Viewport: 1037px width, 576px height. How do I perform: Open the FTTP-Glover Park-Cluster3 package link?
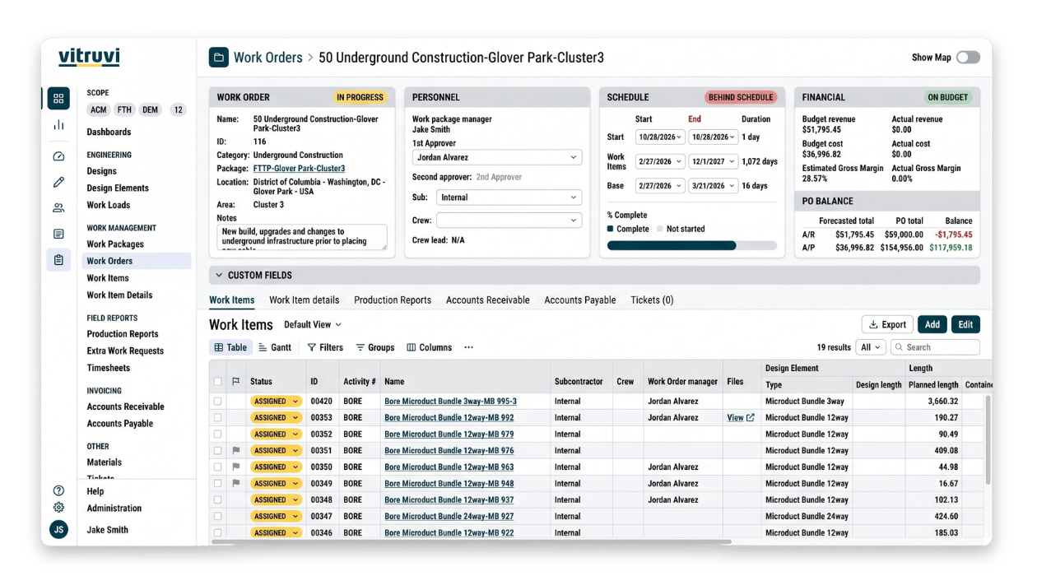(x=299, y=169)
